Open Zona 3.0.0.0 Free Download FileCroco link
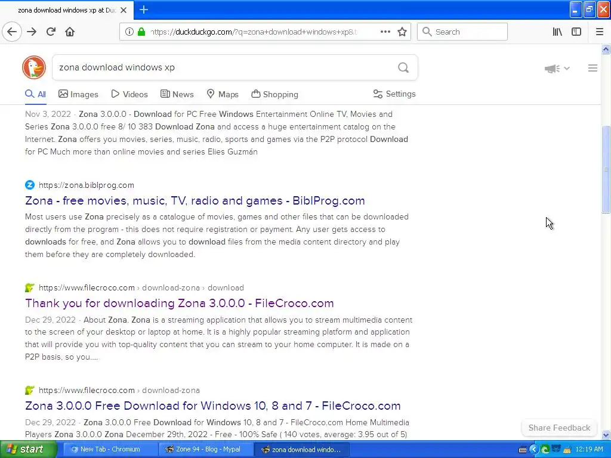 213,406
